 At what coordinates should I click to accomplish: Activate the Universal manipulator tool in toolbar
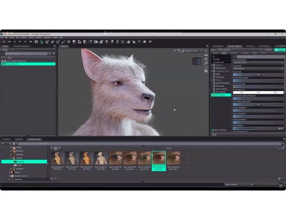pyautogui.click(x=47, y=42)
